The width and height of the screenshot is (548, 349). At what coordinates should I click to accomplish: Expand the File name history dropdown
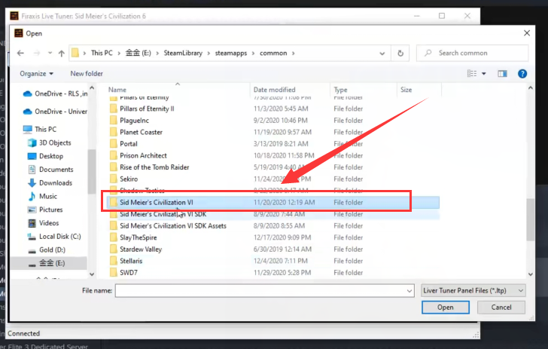tap(409, 290)
